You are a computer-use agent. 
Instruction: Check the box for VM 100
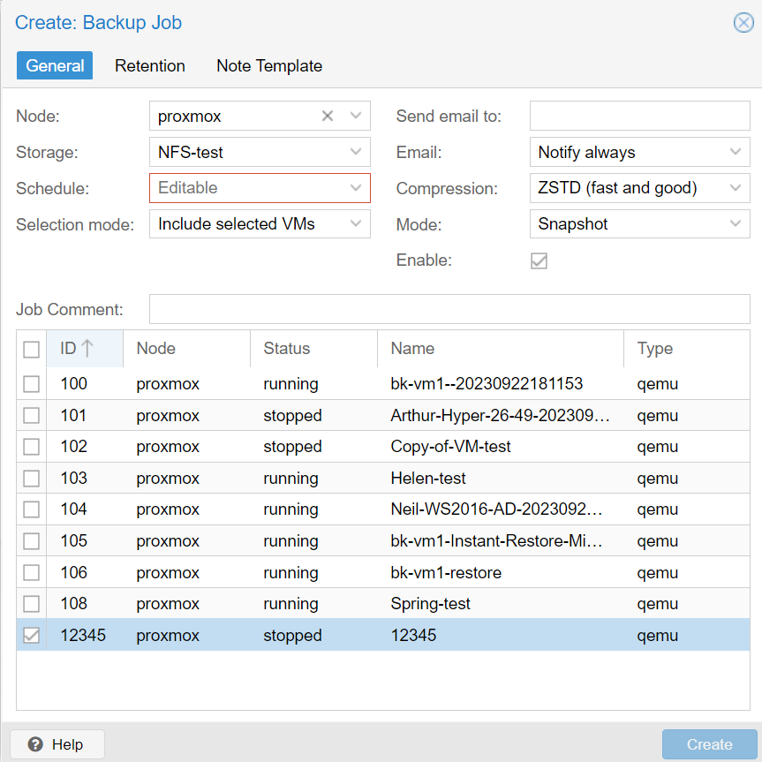pyautogui.click(x=31, y=384)
